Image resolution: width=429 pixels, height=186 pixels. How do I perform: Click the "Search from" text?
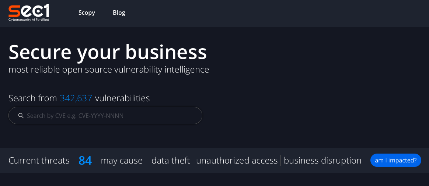tap(33, 98)
